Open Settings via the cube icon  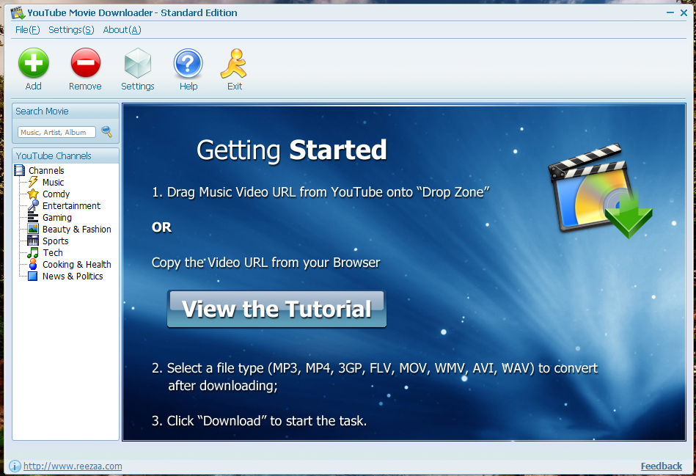[138, 62]
